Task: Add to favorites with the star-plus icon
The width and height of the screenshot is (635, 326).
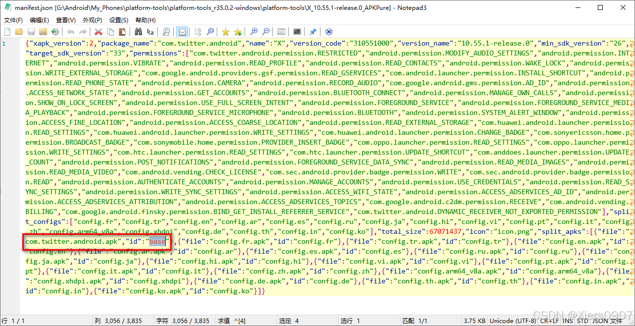Action: pos(238,32)
